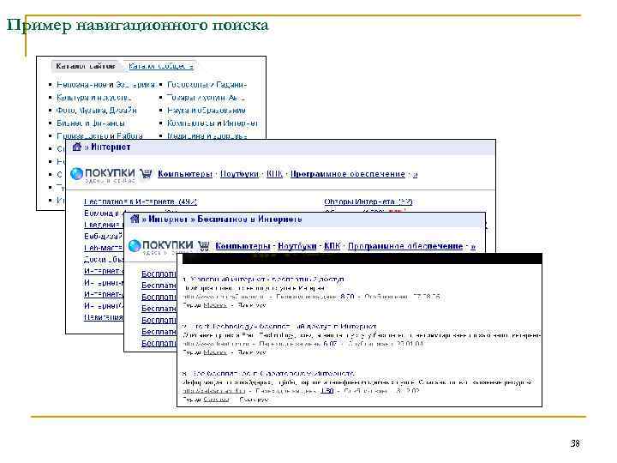Screen dimensions: 617x463
Task: Click the Покупки globe logo in the Интернет window
Action: tap(77, 174)
